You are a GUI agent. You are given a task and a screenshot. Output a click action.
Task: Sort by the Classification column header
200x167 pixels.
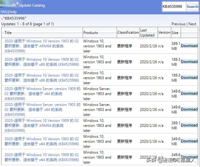[128, 32]
